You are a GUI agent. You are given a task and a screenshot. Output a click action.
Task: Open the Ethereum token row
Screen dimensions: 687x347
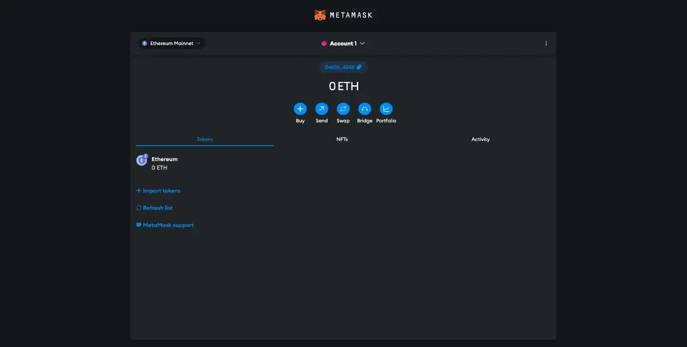pos(343,163)
